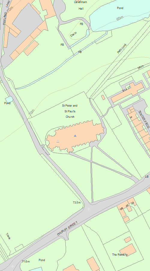Select the Ditch label
150x271 pixels.
(140, 67)
